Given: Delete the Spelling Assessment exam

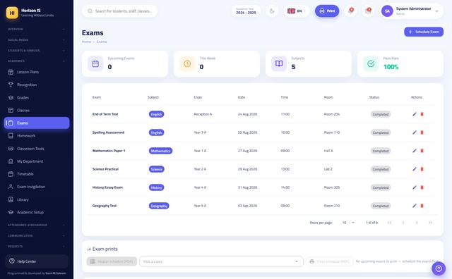Looking at the screenshot, I should pos(422,132).
